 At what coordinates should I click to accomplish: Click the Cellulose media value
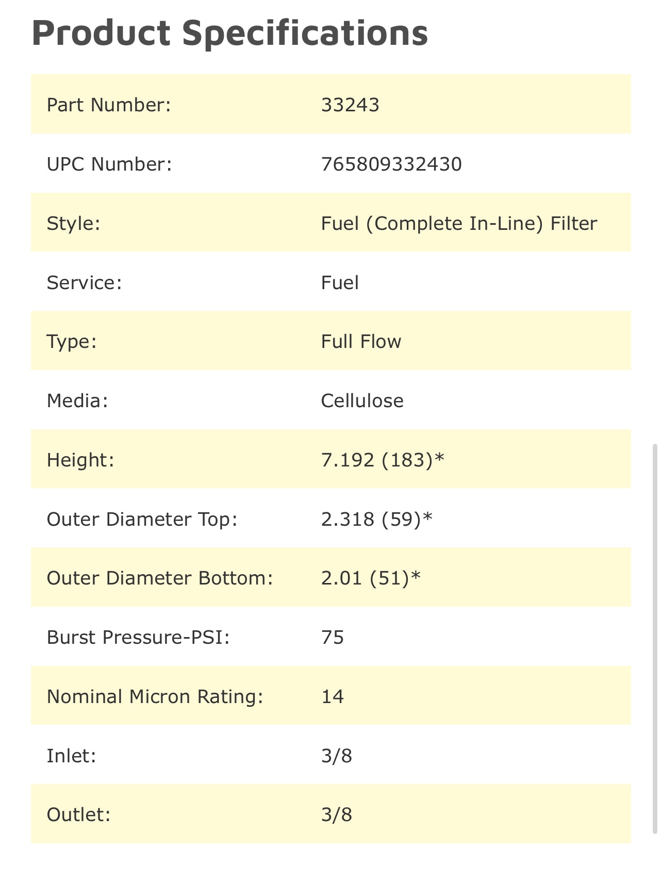362,401
